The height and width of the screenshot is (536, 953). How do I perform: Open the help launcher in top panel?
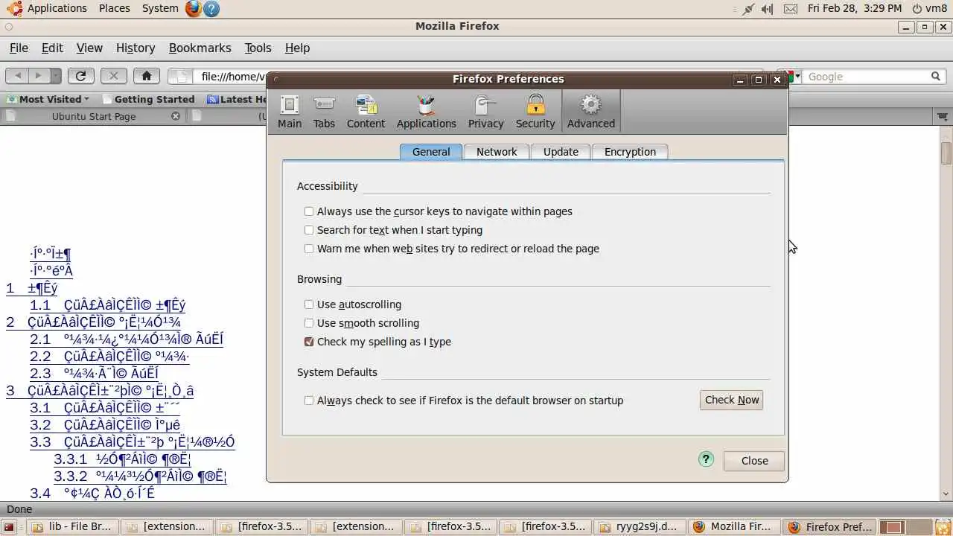point(211,9)
